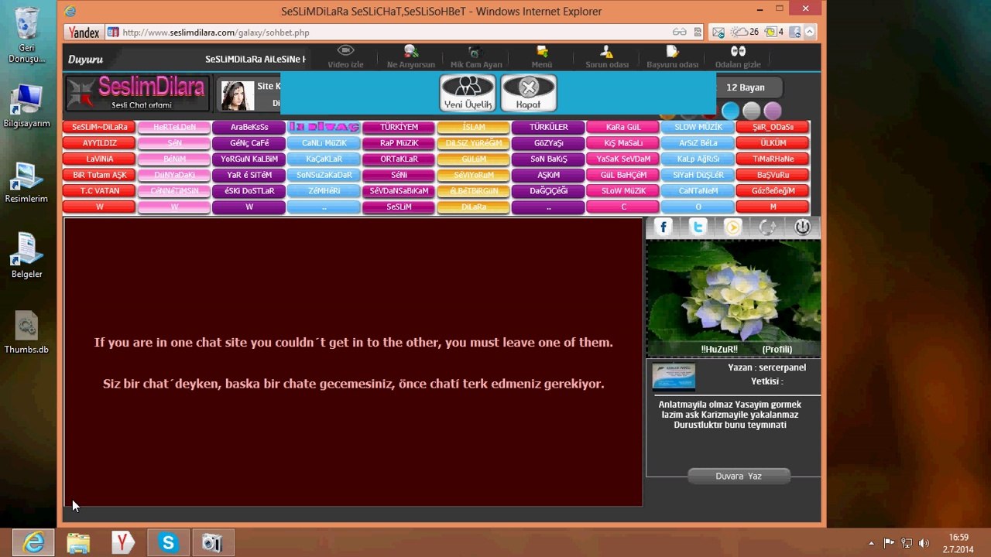Screen dimensions: 991x557
Task: Enter the GöZYaŞı room
Action: click(x=548, y=143)
